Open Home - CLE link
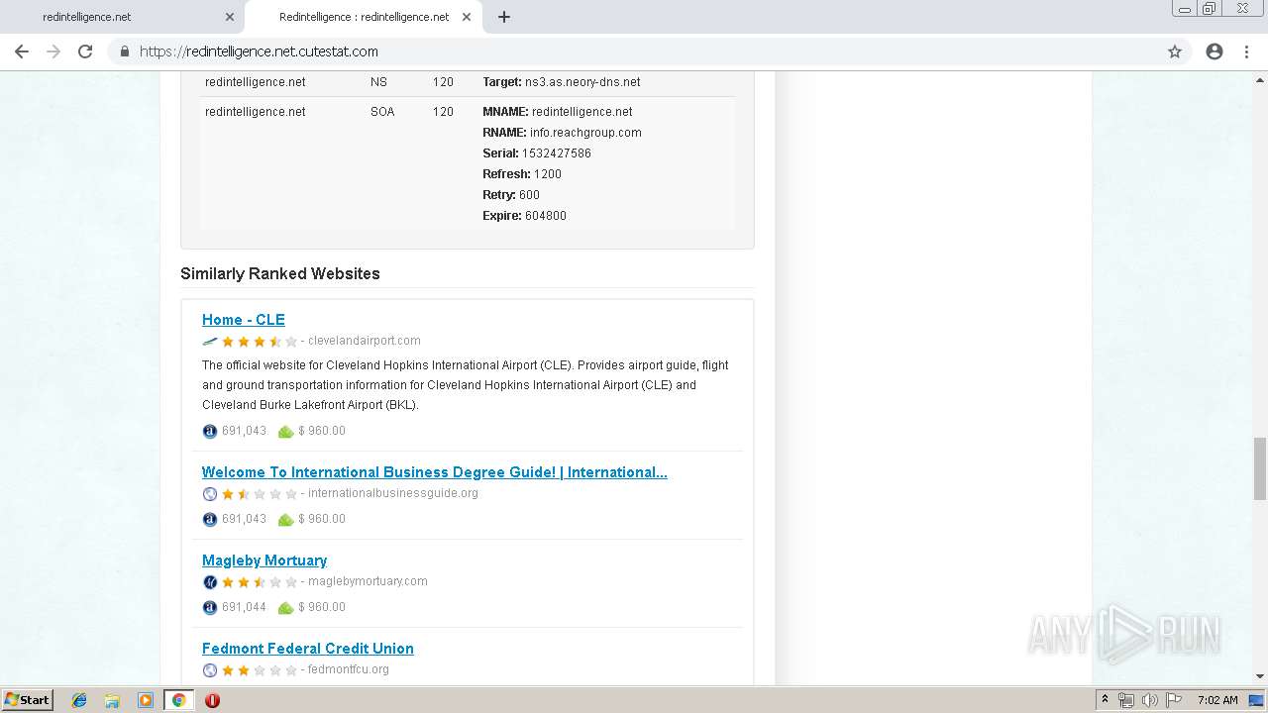Viewport: 1268px width, 713px height. [x=244, y=320]
